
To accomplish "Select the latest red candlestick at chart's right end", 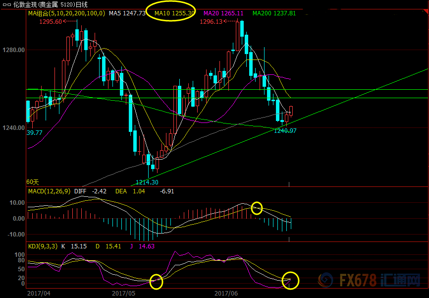I will click(x=291, y=111).
